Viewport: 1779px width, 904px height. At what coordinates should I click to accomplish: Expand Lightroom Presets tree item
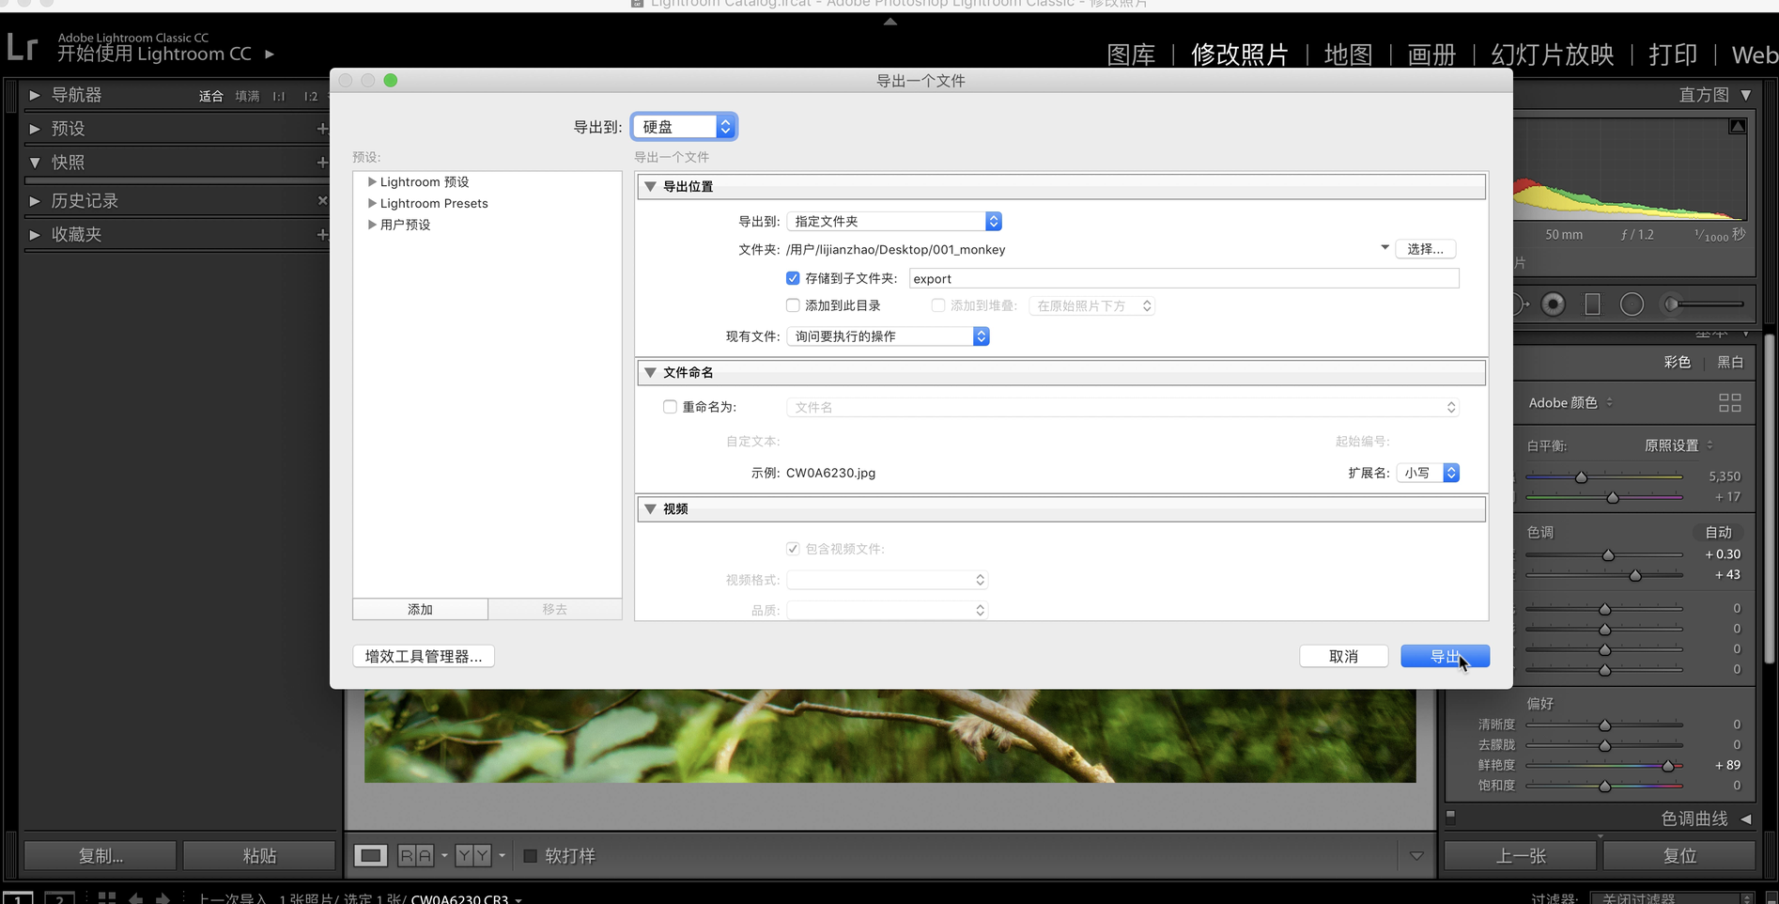[372, 203]
